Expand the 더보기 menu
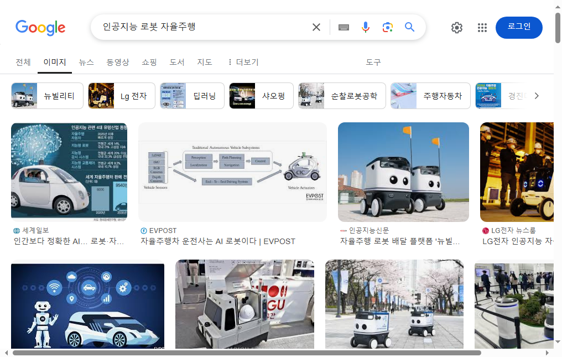 (x=243, y=62)
